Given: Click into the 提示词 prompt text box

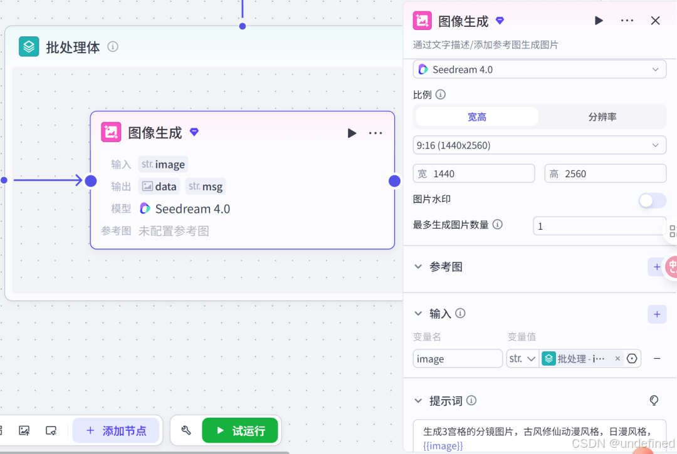Looking at the screenshot, I should [539, 436].
